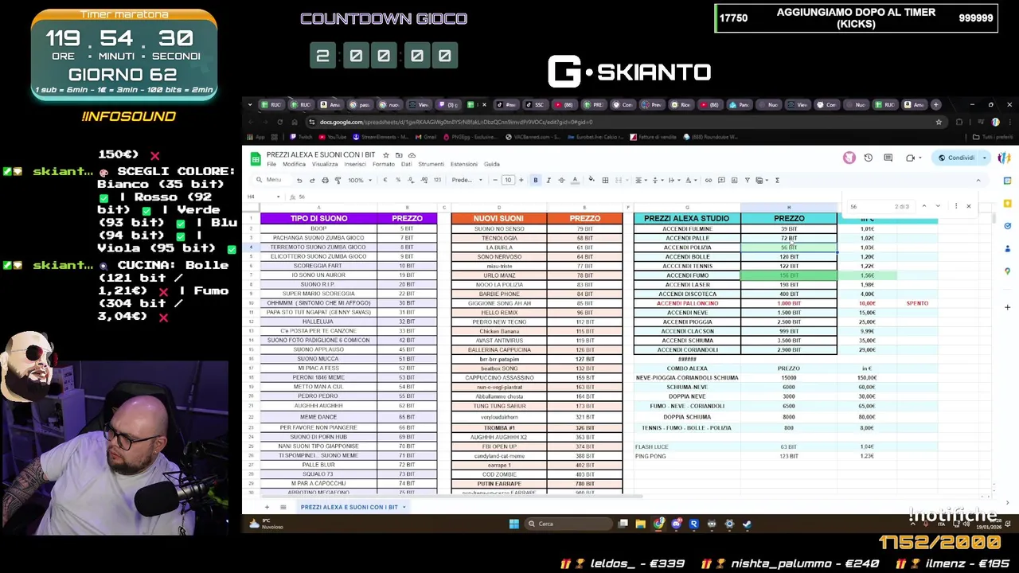The width and height of the screenshot is (1019, 573).
Task: Open the text color picker
Action: click(x=574, y=180)
